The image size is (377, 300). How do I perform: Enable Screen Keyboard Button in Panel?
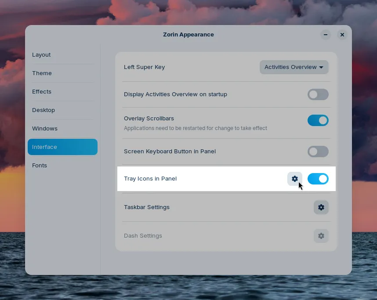318,152
